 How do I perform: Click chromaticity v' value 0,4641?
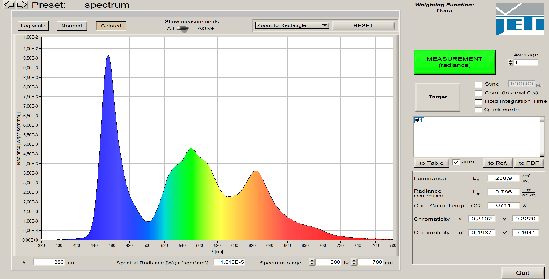click(526, 233)
